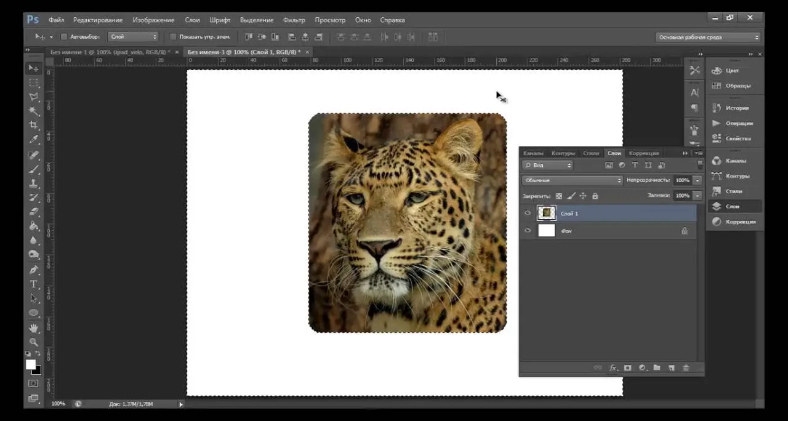Enable the Автовыбор checkbox
788x421 pixels.
point(63,37)
